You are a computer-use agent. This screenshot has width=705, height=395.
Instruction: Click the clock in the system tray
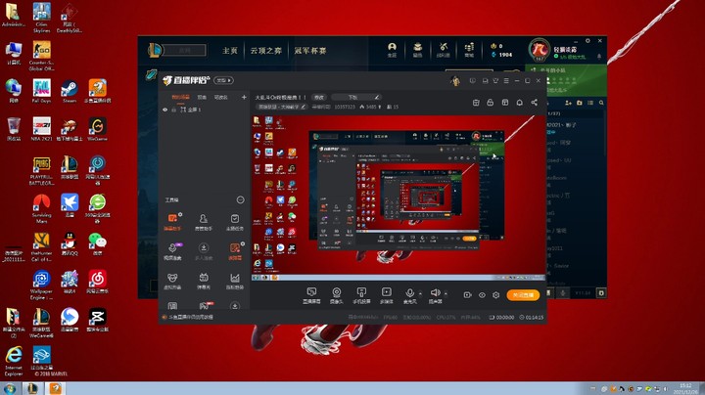[685, 389]
